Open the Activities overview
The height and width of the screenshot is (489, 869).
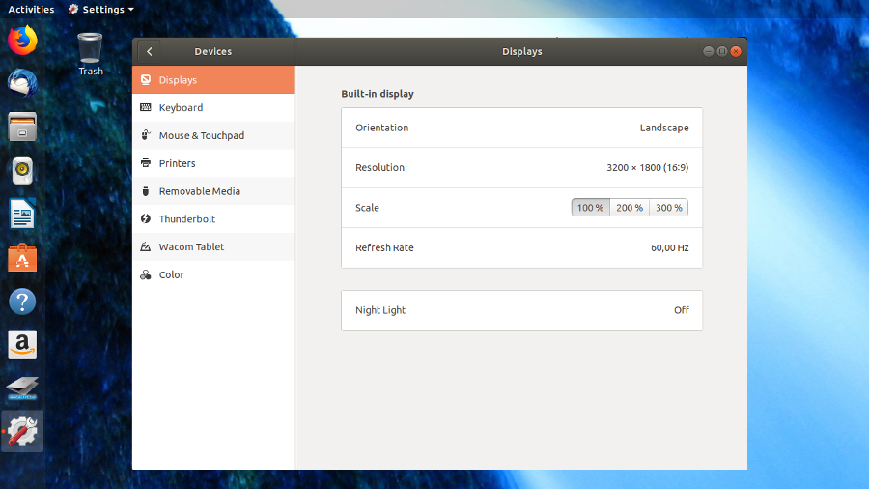[x=31, y=9]
